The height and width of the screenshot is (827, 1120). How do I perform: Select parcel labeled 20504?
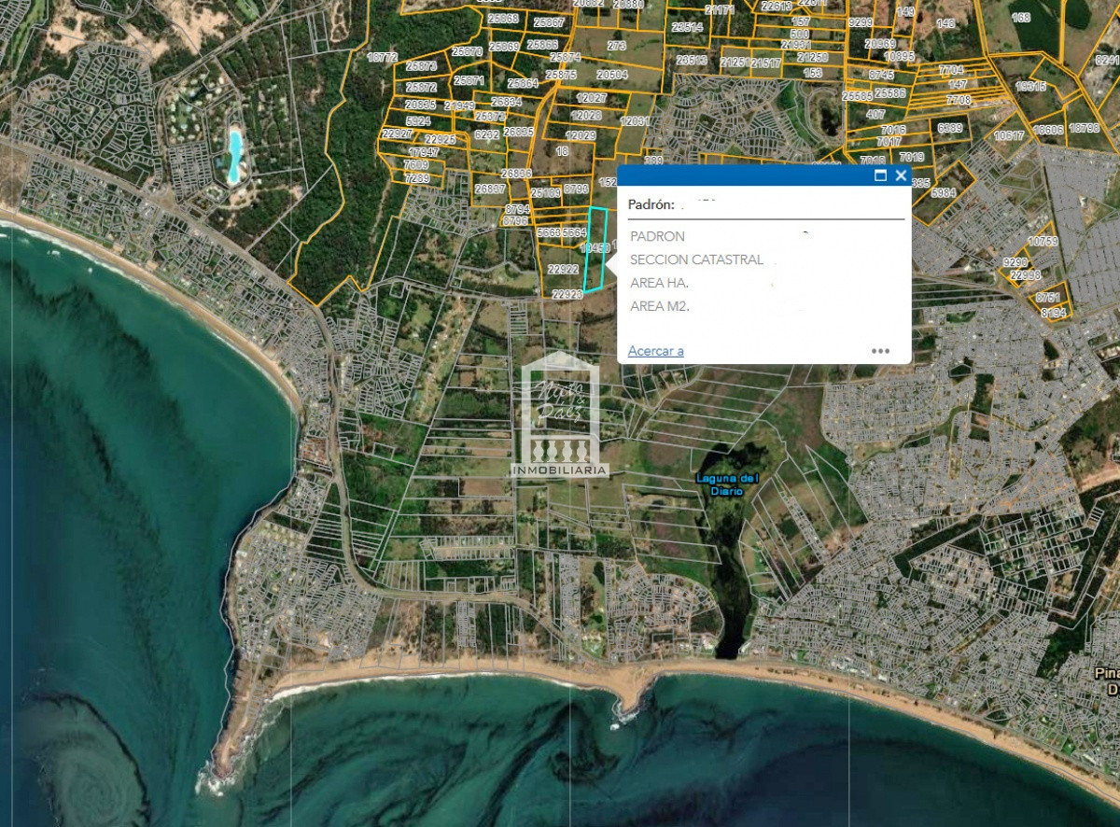tap(612, 74)
